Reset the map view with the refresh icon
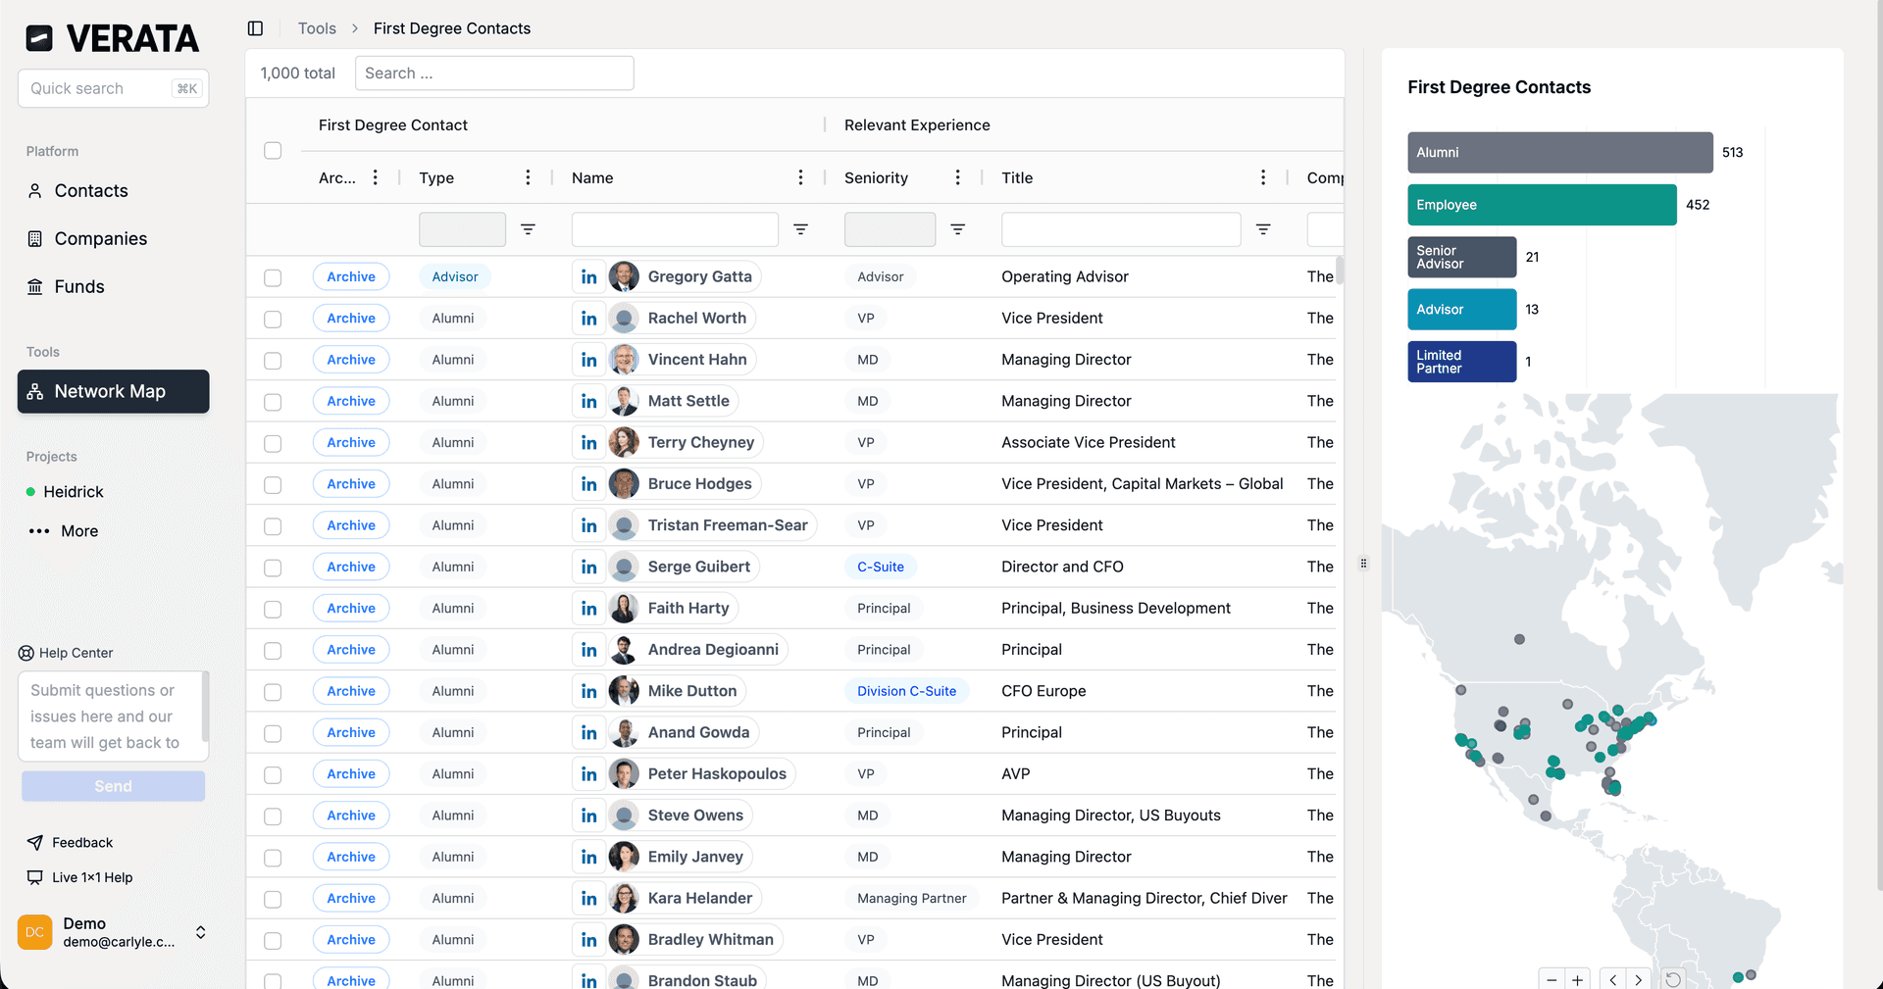This screenshot has height=989, width=1883. pyautogui.click(x=1673, y=979)
